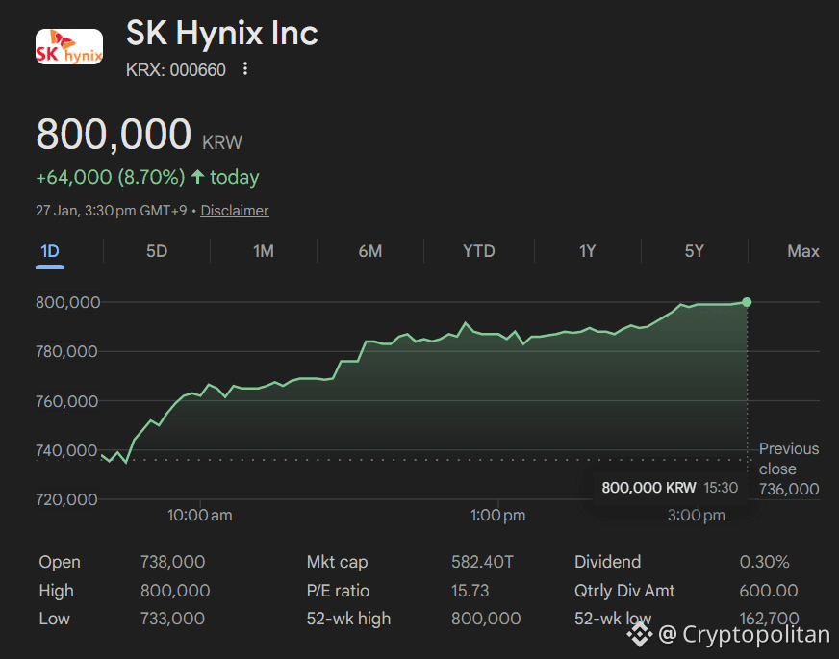839x659 pixels.
Task: Click the green endpoint dot on the chart
Action: (x=747, y=302)
